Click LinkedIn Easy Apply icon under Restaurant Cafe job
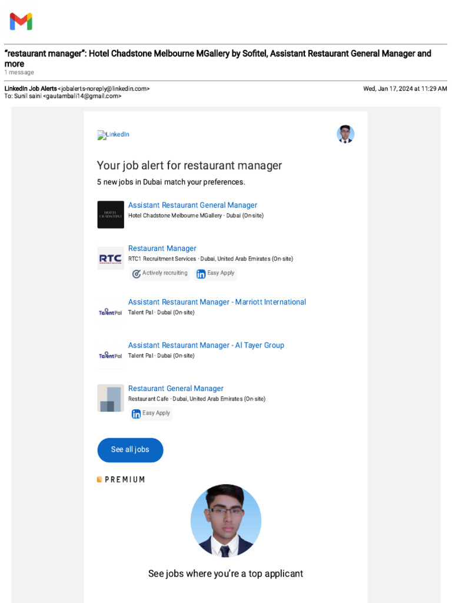Screen dimensions: 452x603 136,414
